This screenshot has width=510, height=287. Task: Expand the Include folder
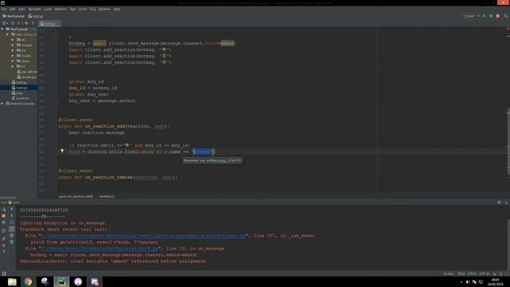coord(13,45)
